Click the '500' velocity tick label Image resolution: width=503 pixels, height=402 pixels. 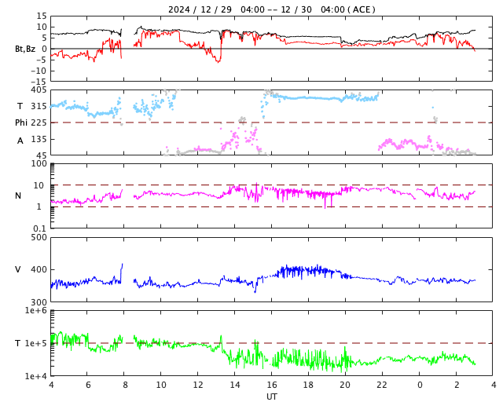tap(39, 238)
